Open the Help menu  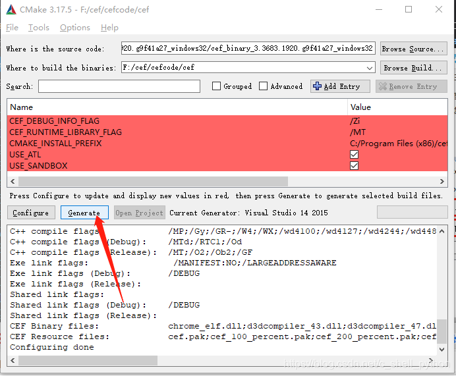tap(109, 28)
